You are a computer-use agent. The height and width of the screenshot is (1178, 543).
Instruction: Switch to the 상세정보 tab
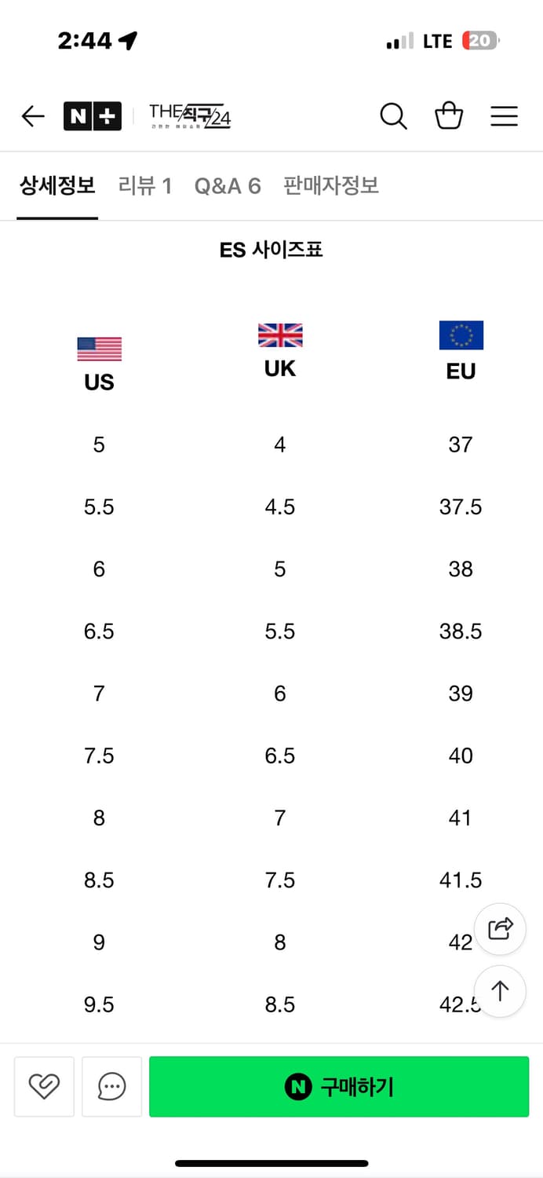click(57, 186)
